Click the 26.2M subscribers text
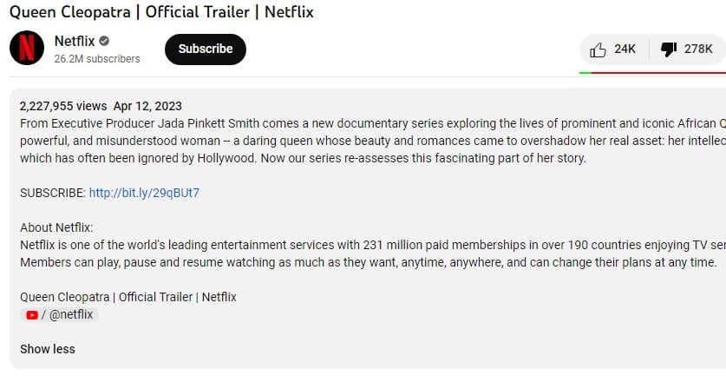This screenshot has width=726, height=382. point(97,59)
